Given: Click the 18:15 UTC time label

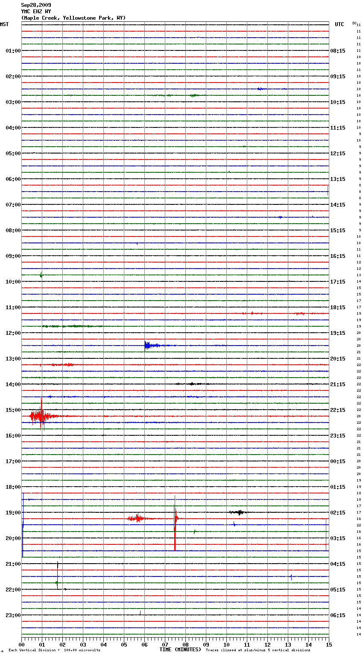Looking at the screenshot, I should coord(338,307).
